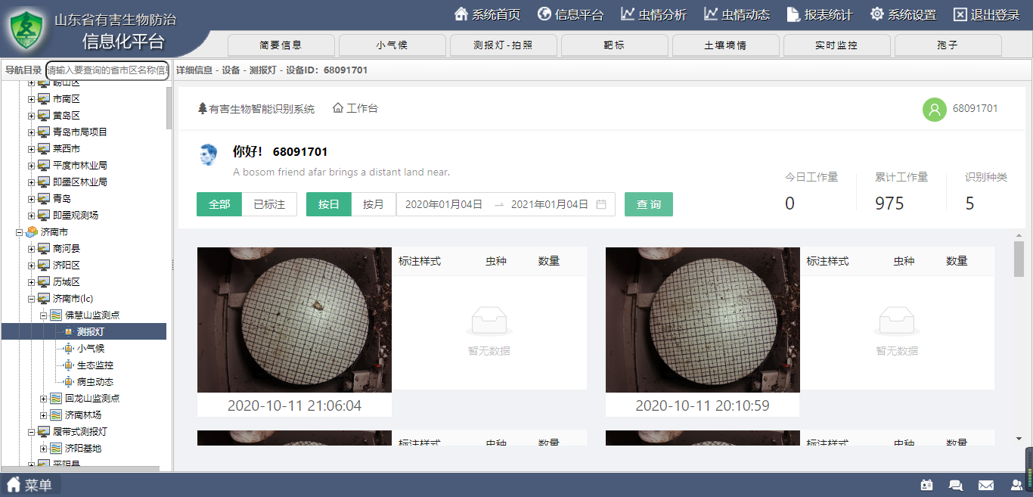The width and height of the screenshot is (1033, 497).
Task: Toggle view mode to 按月
Action: click(374, 204)
